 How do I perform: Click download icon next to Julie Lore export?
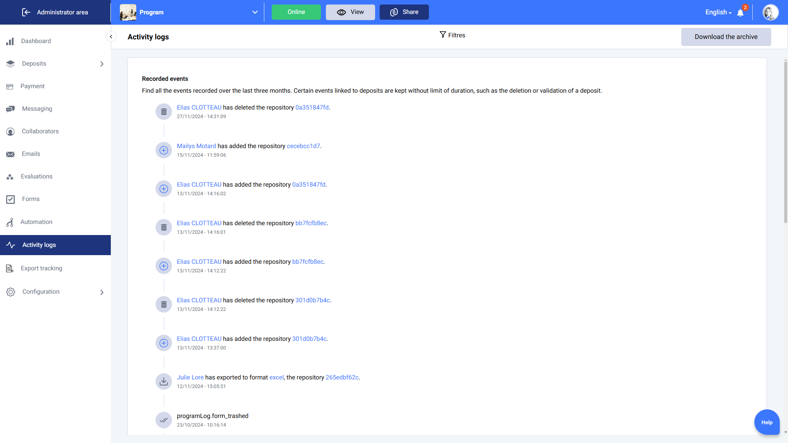pos(164,381)
